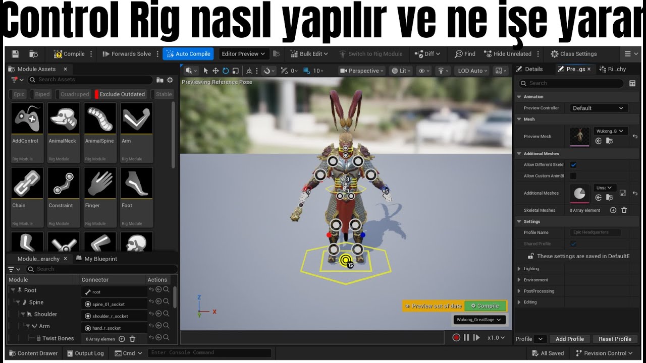Select the AddControl rig module
This screenshot has height=363, width=646.
[x=27, y=133]
